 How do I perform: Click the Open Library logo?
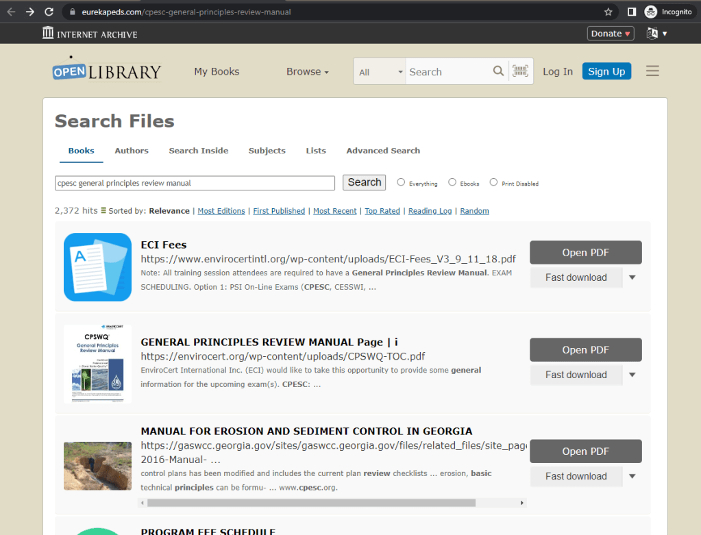point(106,71)
